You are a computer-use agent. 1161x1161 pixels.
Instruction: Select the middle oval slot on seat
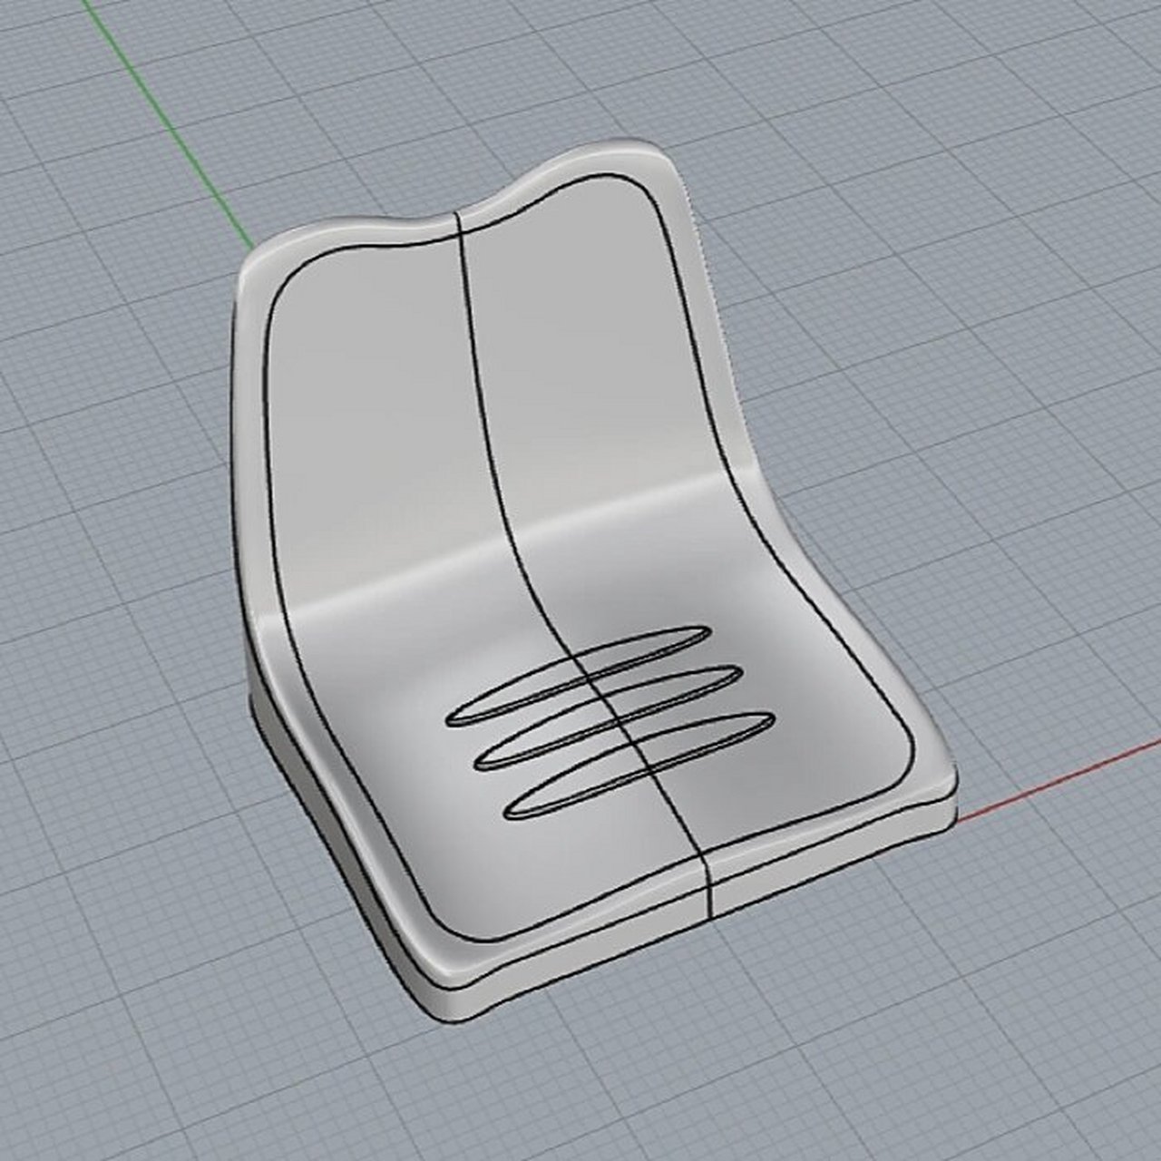click(607, 718)
